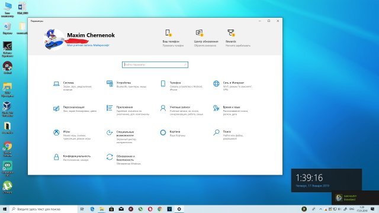Select the GeForce Experience desktop shortcut
Screen dimensions: 379x213
coord(8,50)
